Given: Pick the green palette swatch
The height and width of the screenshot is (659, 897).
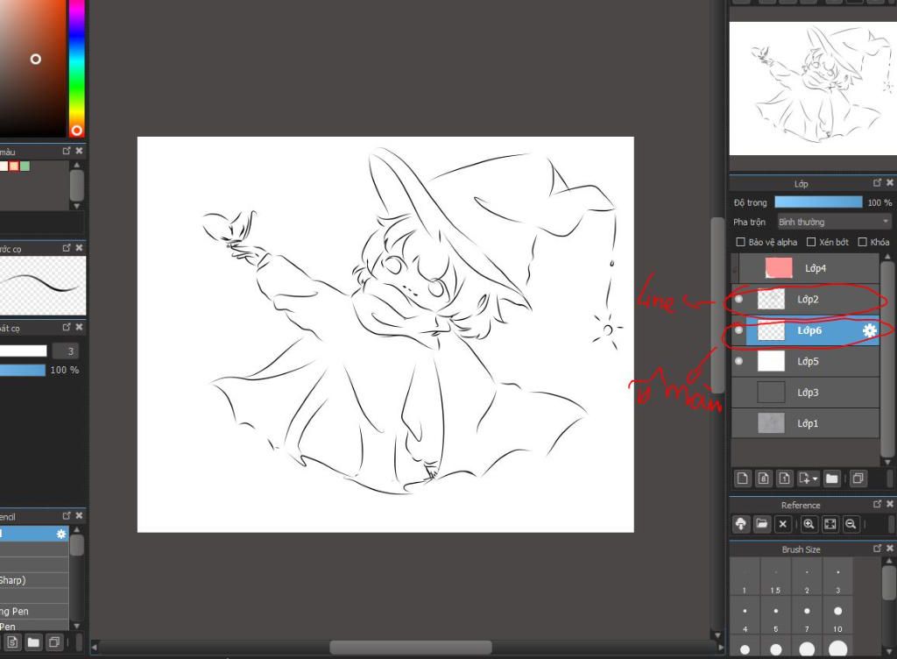Looking at the screenshot, I should click(25, 166).
